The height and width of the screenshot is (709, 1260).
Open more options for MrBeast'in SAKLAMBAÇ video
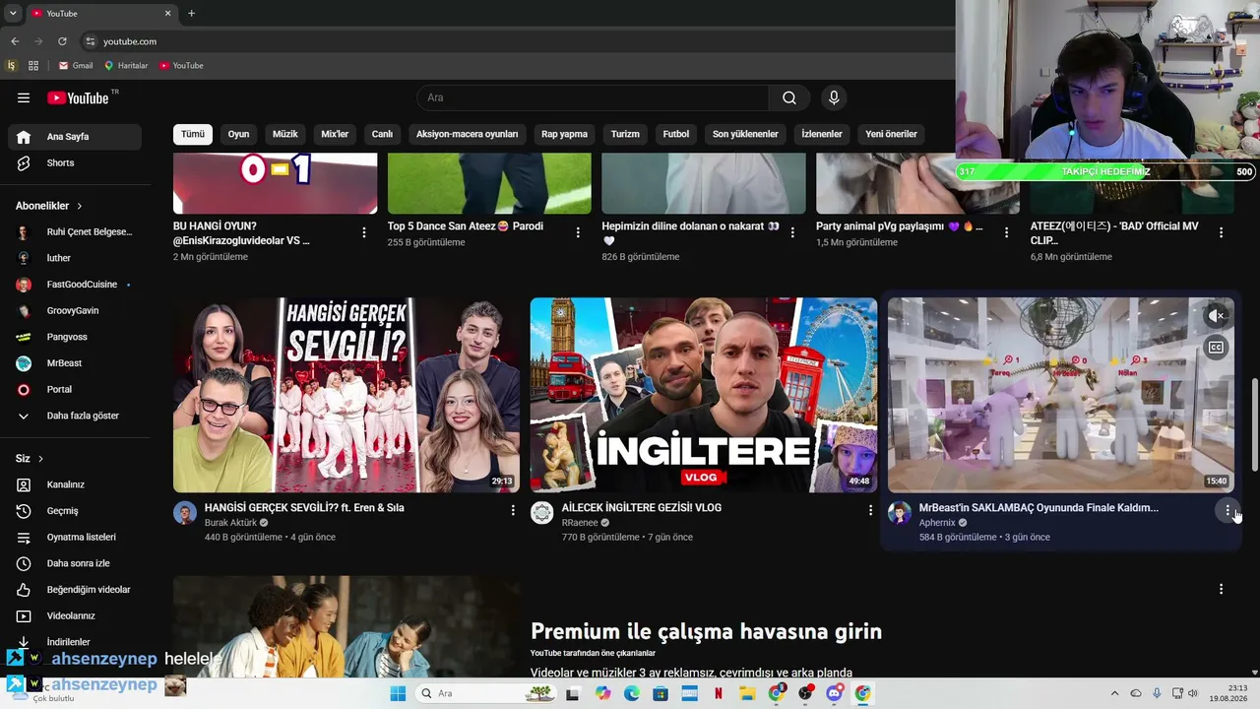(1228, 510)
